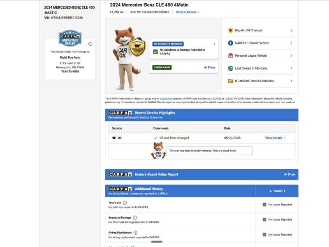Open View Details for oil service

[x=275, y=138]
